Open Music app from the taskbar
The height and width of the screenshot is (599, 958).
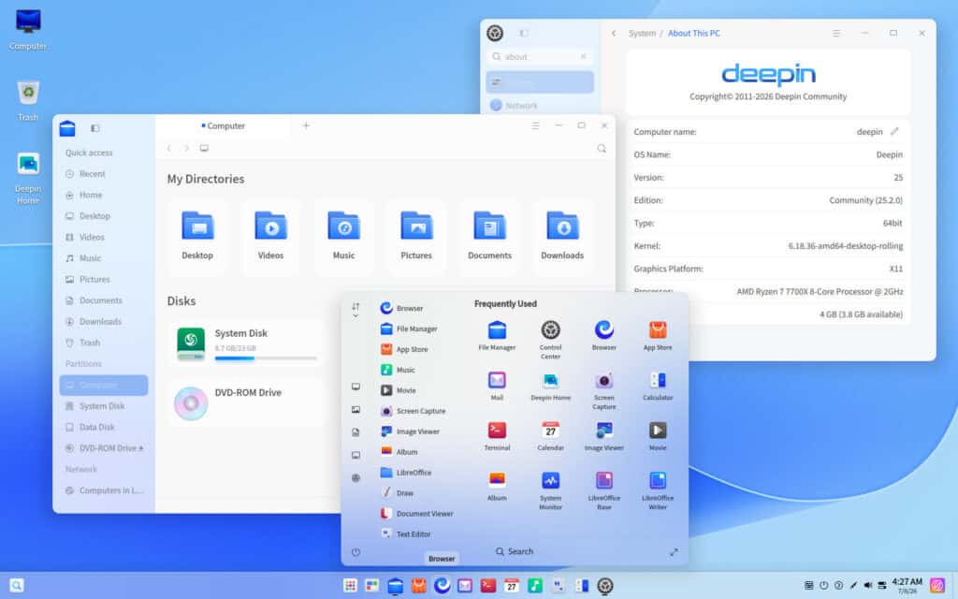click(534, 586)
